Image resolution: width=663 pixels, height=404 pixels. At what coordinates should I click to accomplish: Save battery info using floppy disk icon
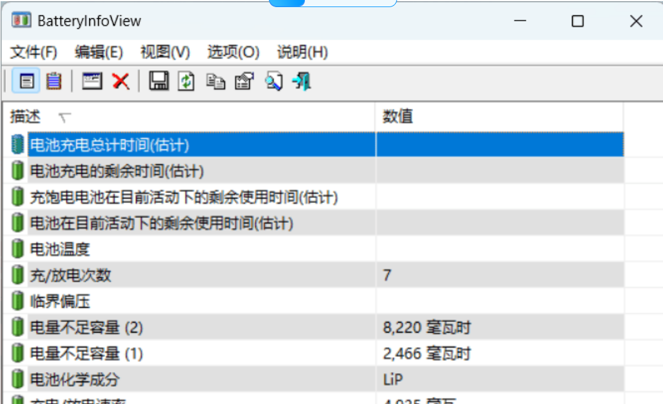[159, 82]
